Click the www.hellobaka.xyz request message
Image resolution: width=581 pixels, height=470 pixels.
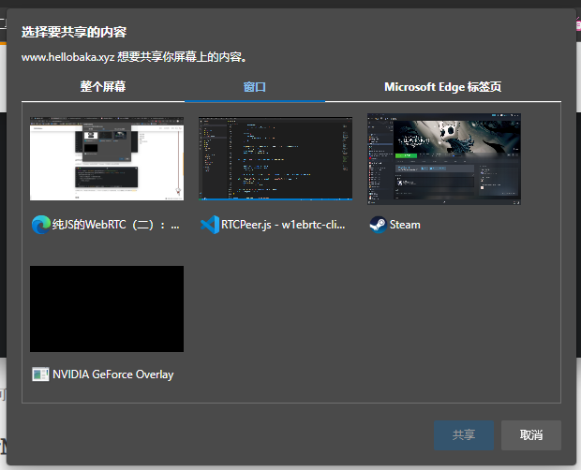coord(134,57)
